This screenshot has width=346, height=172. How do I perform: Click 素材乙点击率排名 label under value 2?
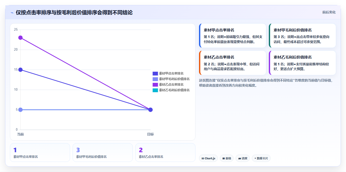[x=151, y=157]
